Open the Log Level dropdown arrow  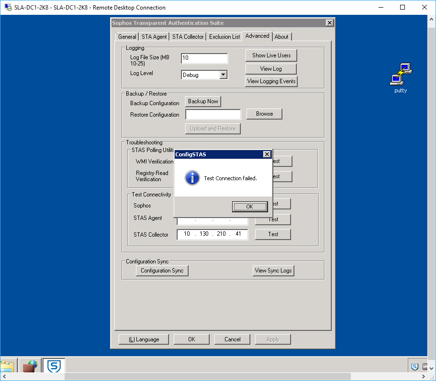(224, 75)
